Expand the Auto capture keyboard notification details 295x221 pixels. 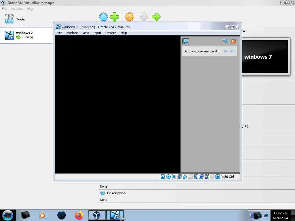pos(225,51)
